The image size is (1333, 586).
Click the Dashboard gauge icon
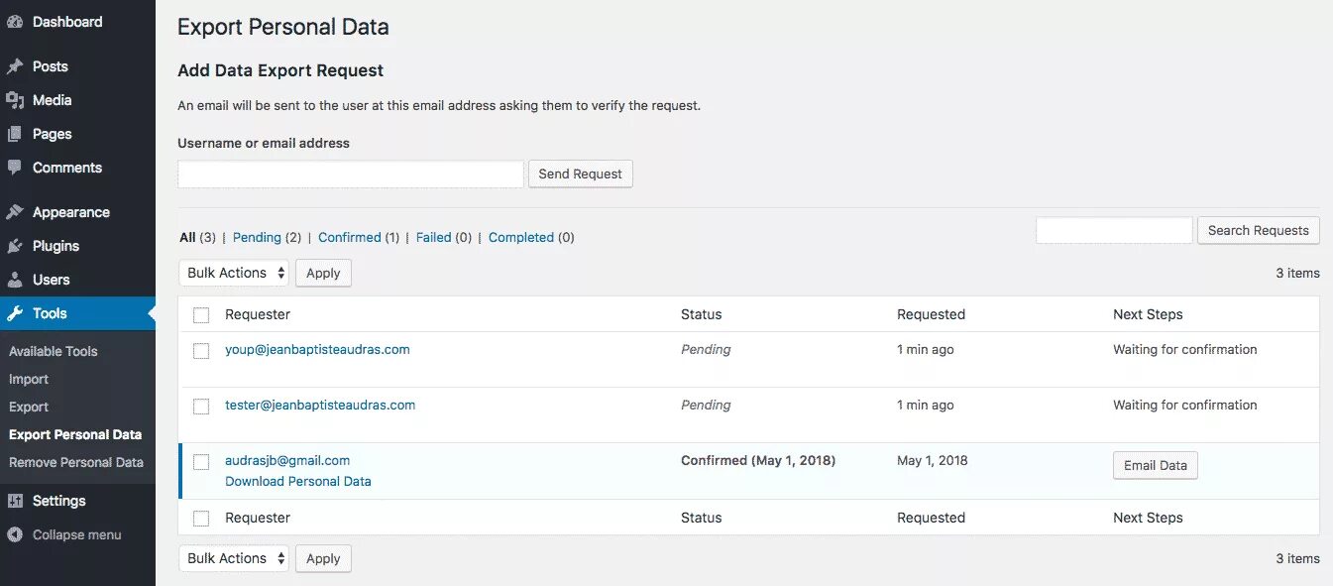coord(15,22)
